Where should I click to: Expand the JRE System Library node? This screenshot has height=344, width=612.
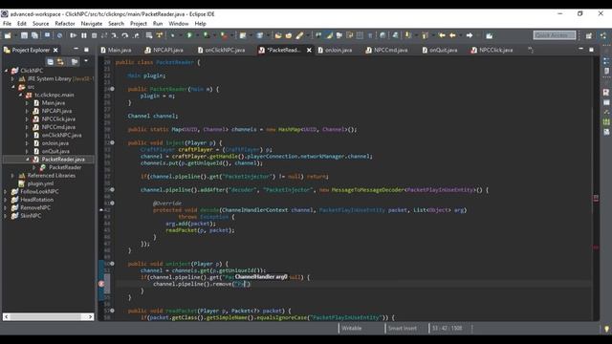tap(12, 78)
